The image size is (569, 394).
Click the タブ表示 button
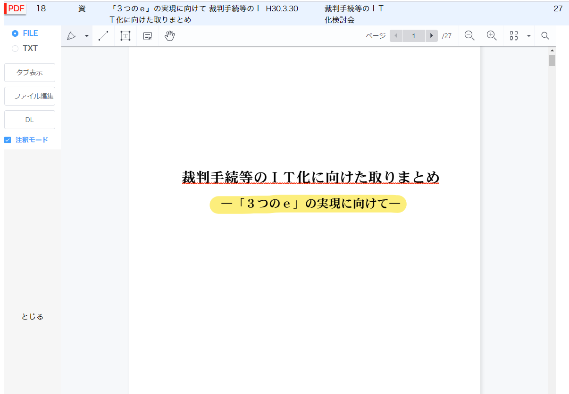[x=30, y=73]
